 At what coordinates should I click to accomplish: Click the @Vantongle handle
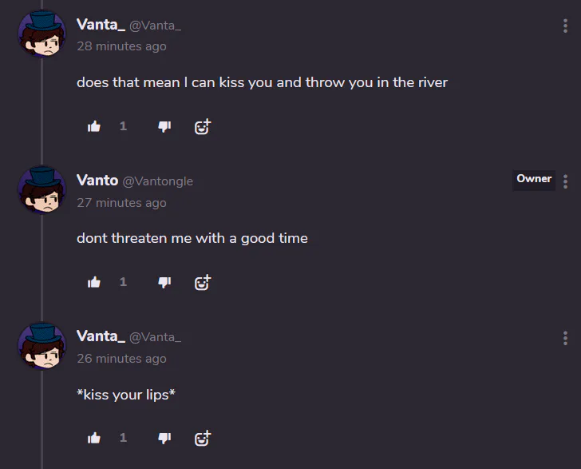point(158,181)
